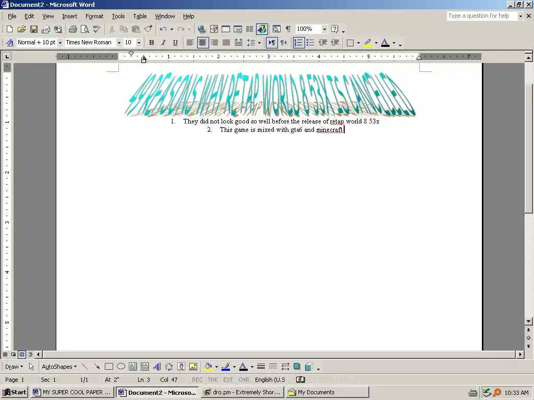
Task: Click the Format Painter brush
Action: [148, 29]
